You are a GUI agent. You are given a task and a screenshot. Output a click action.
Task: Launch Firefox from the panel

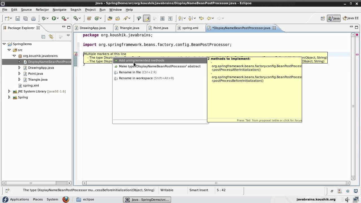66,199
